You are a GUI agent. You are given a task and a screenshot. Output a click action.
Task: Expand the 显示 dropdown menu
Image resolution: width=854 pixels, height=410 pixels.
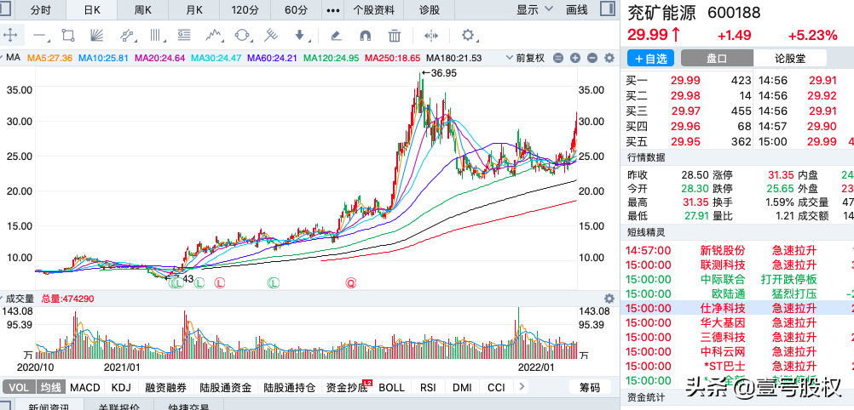pos(534,9)
